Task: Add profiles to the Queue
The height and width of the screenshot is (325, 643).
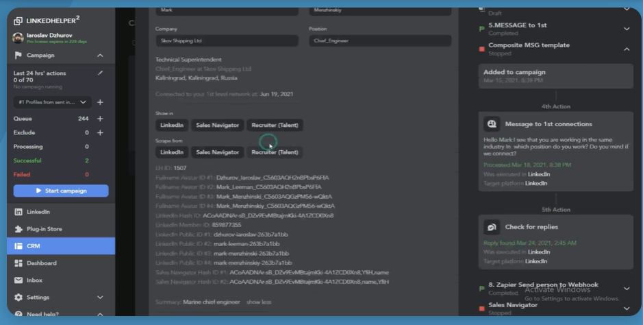Action: [x=100, y=119]
